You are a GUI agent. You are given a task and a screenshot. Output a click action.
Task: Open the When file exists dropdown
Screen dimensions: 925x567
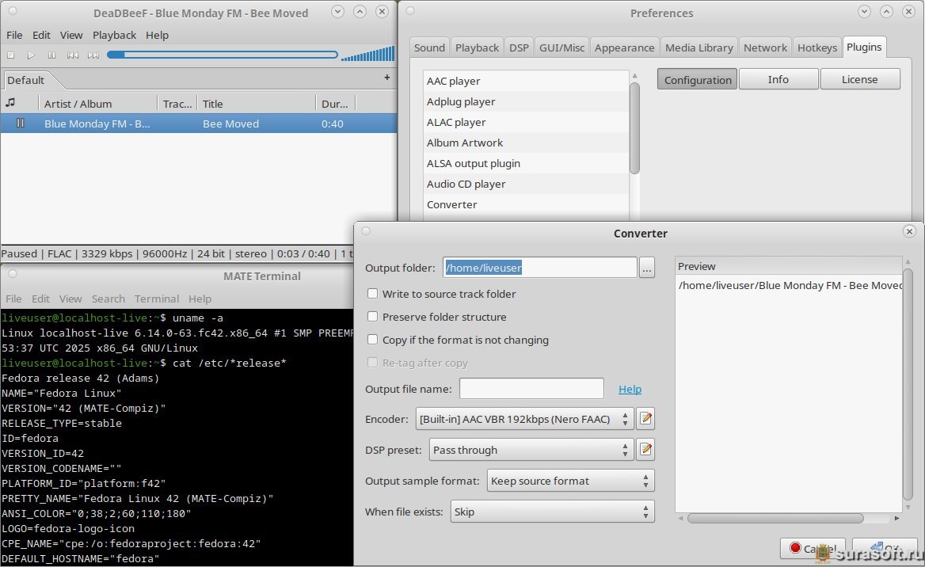coord(552,512)
